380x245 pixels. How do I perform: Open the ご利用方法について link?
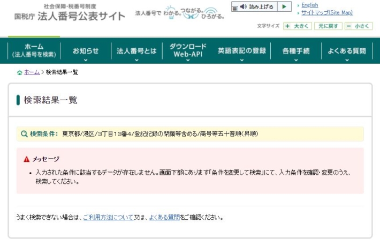[108, 217]
